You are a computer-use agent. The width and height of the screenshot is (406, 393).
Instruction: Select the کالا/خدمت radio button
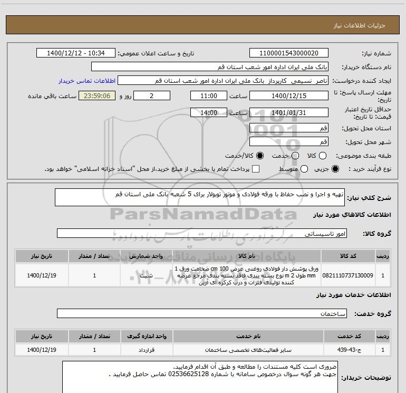pos(260,156)
